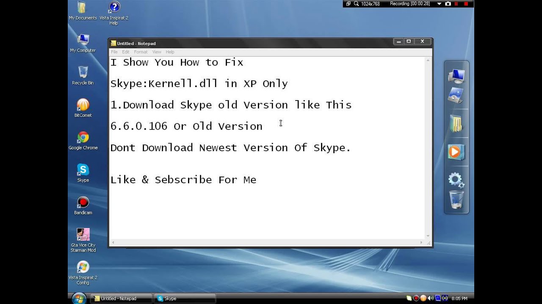This screenshot has height=304, width=542.
Task: Select the My Computer desktop icon
Action: click(83, 43)
